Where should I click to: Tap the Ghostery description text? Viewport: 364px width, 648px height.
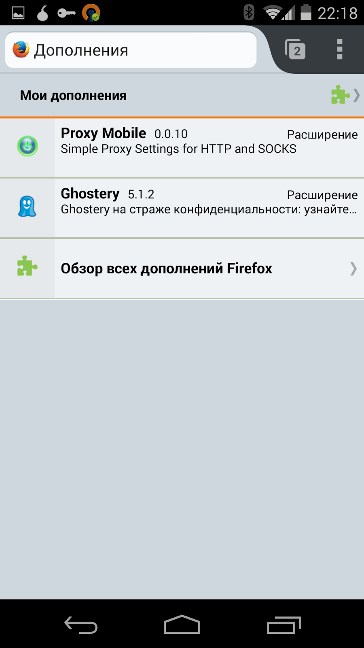click(209, 209)
